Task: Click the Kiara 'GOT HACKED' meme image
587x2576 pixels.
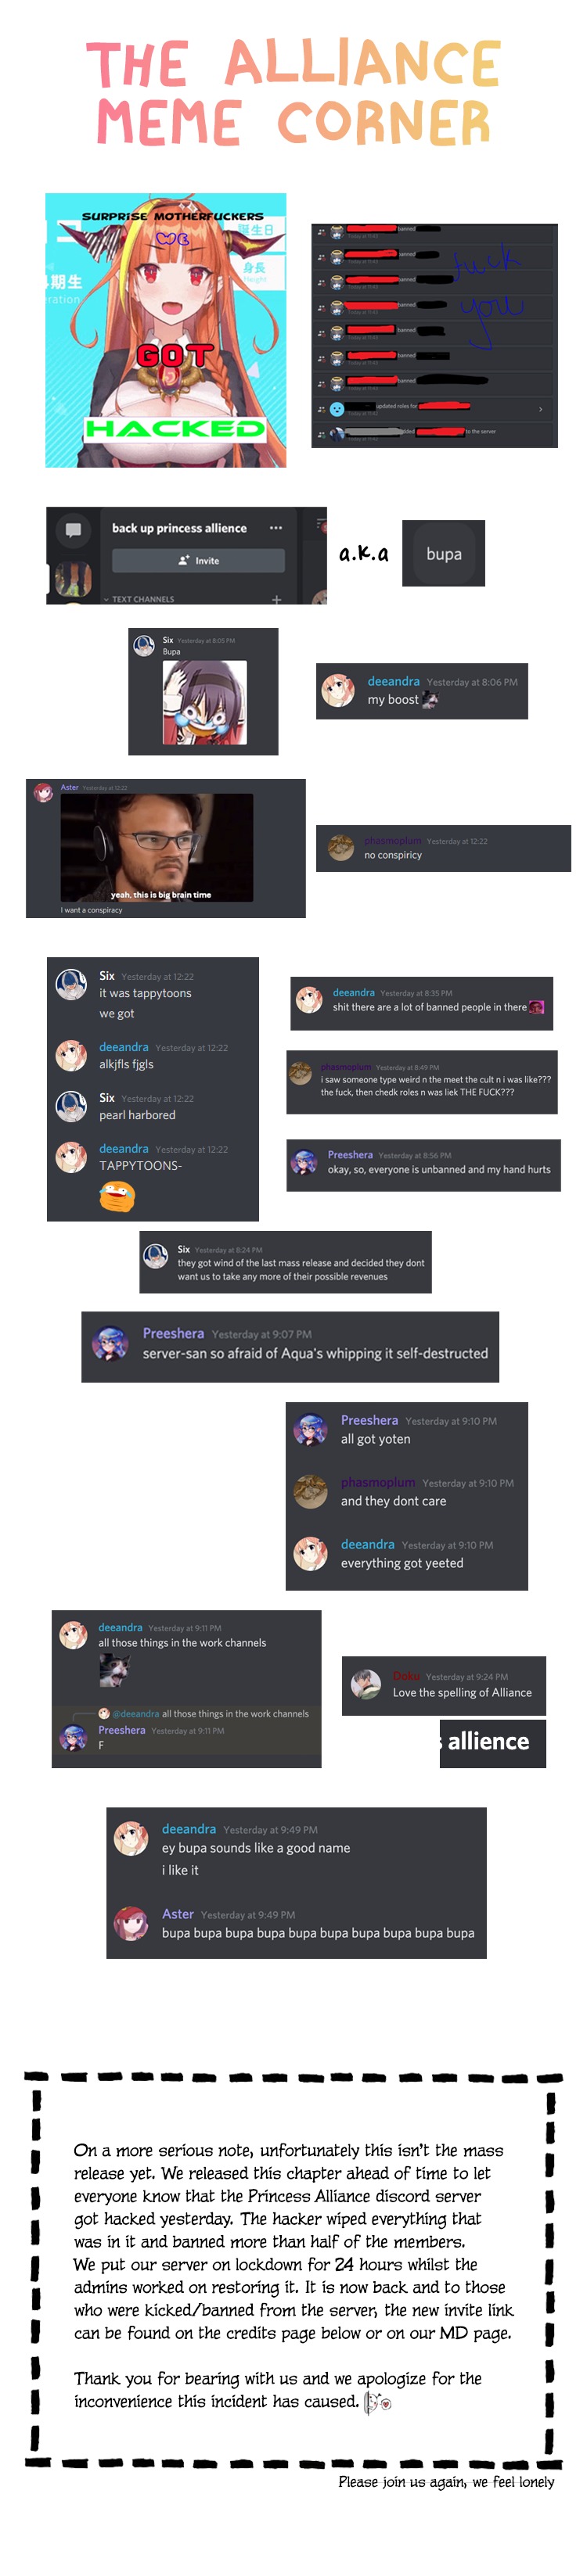Action: tap(166, 330)
